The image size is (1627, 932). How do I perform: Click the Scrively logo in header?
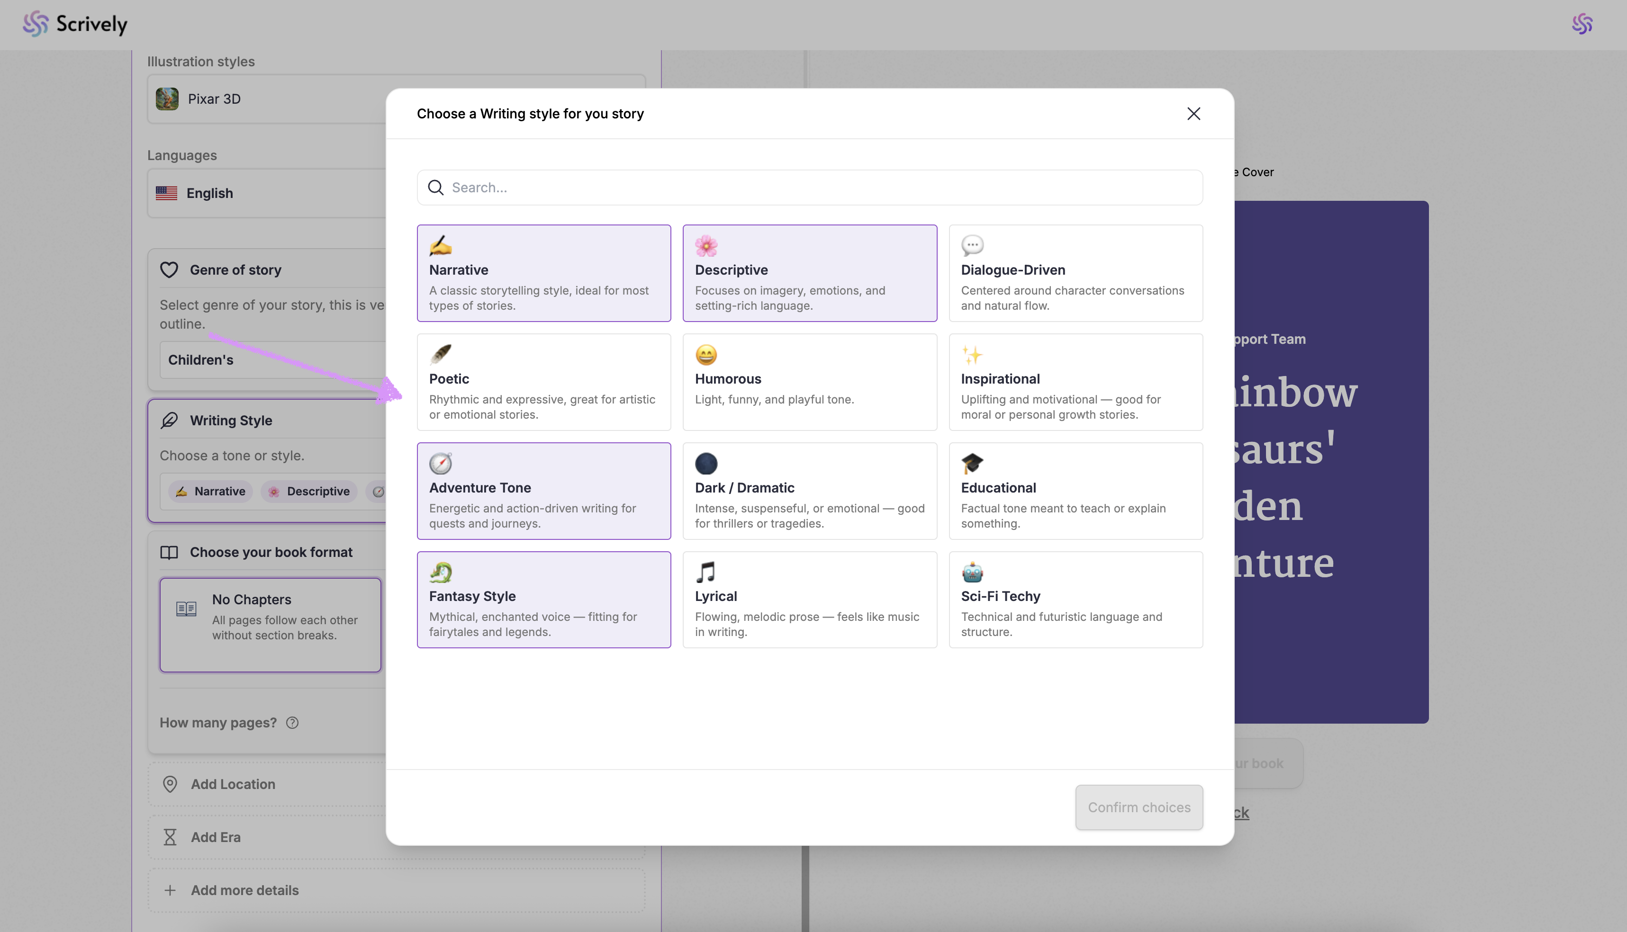pos(75,24)
